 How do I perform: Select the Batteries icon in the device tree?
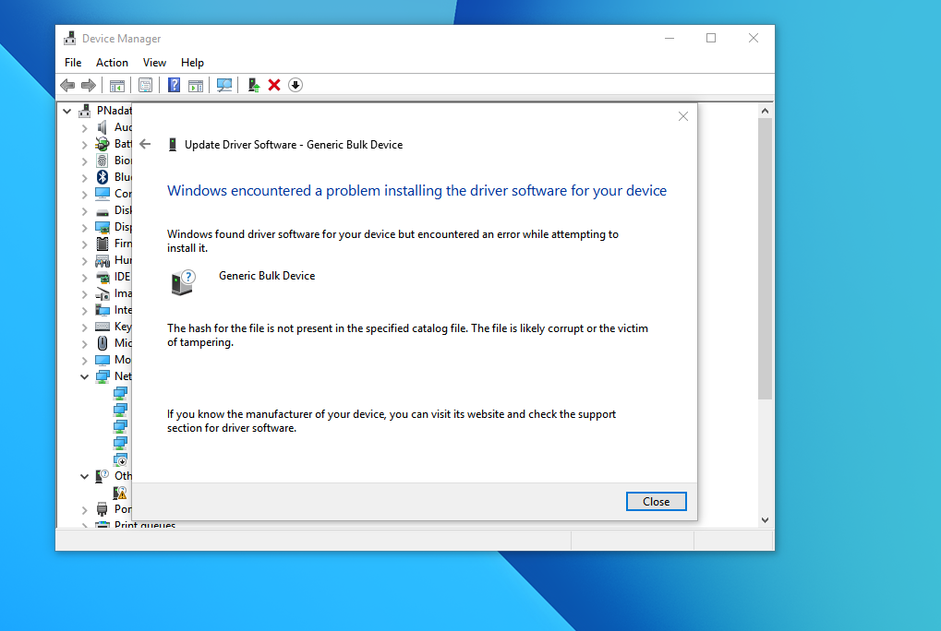[x=103, y=144]
